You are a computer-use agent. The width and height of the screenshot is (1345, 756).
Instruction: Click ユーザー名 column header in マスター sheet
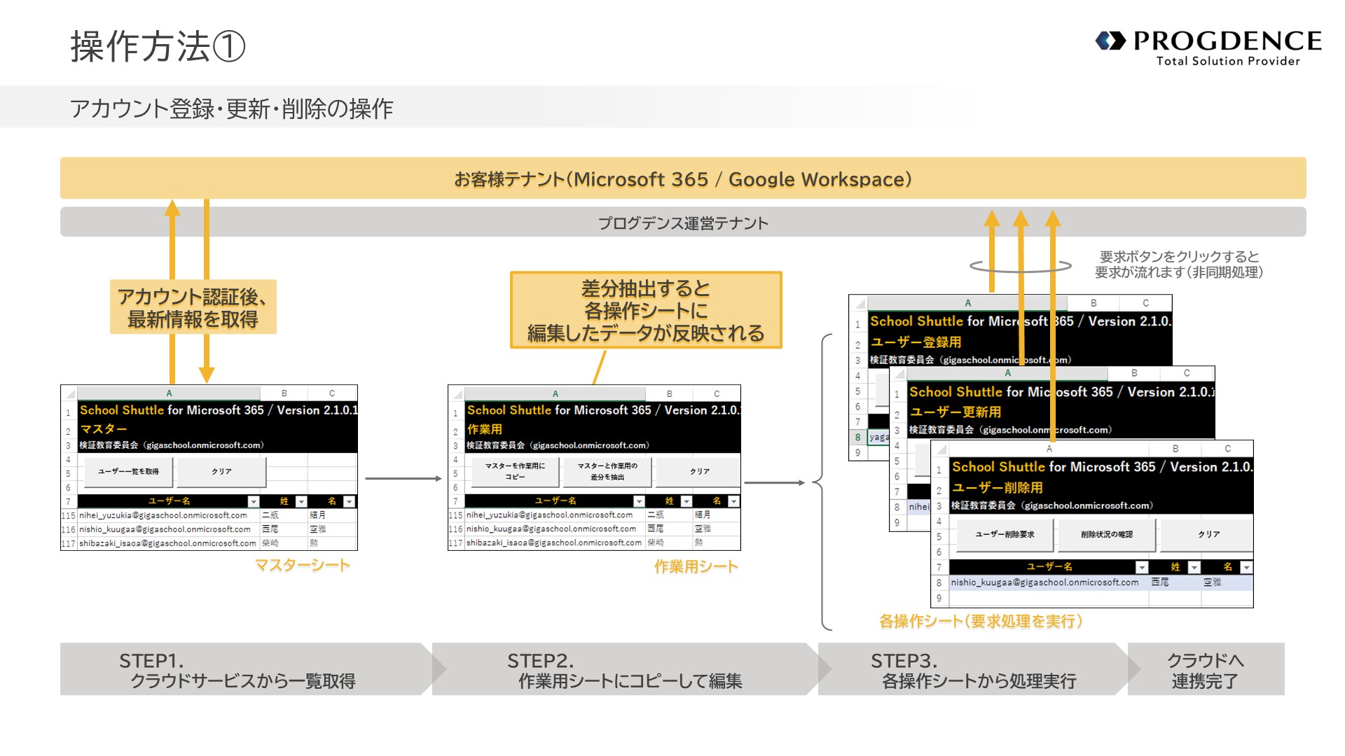point(169,501)
